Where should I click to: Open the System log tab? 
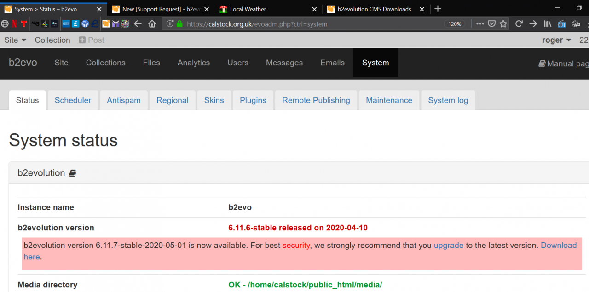pos(448,100)
